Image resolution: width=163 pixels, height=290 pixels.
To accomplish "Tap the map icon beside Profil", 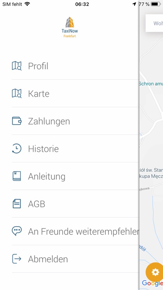I will coord(17,66).
